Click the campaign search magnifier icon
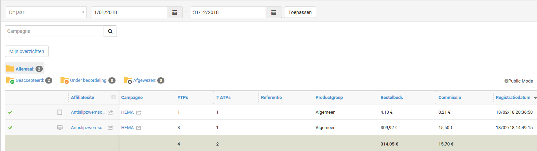Image resolution: width=537 pixels, height=151 pixels. pyautogui.click(x=110, y=31)
